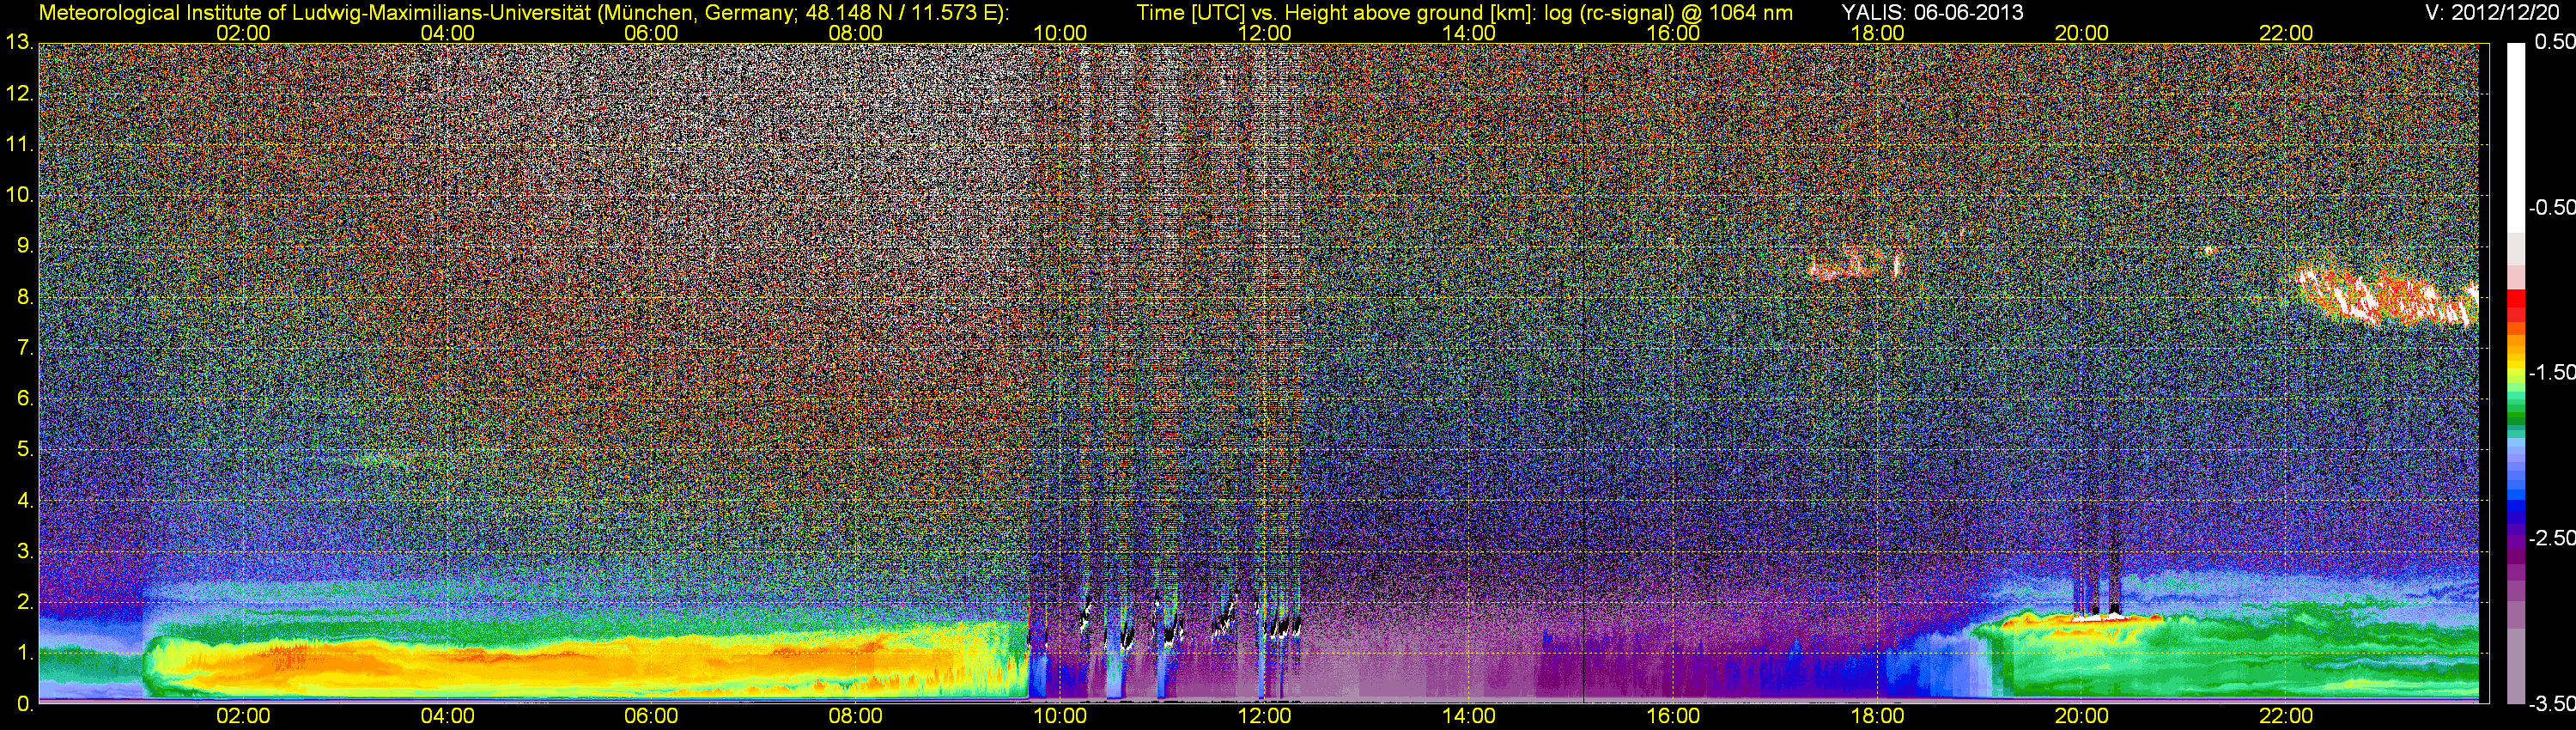Click the small high cloud near 18:00 at 8.5 km

(x=1855, y=263)
